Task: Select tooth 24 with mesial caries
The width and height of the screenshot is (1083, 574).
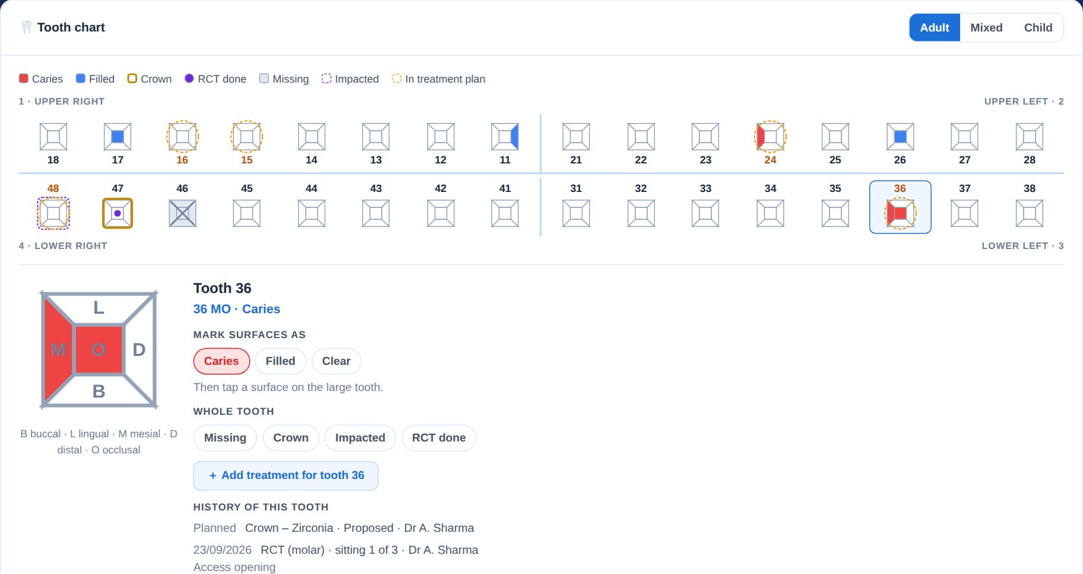Action: [x=770, y=137]
